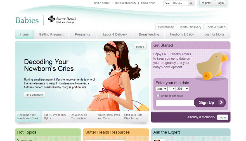Open the Breastfeeding tab
Viewport: 246px width, 141px height.
coord(149,34)
